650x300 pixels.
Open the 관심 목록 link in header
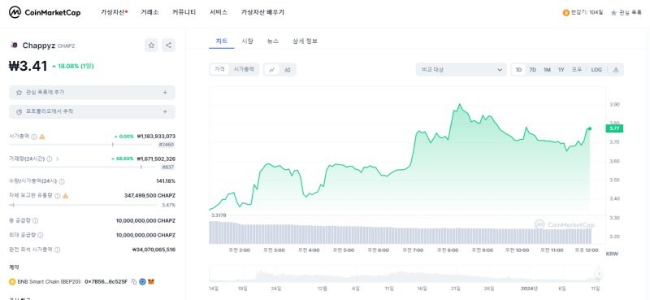tap(626, 13)
